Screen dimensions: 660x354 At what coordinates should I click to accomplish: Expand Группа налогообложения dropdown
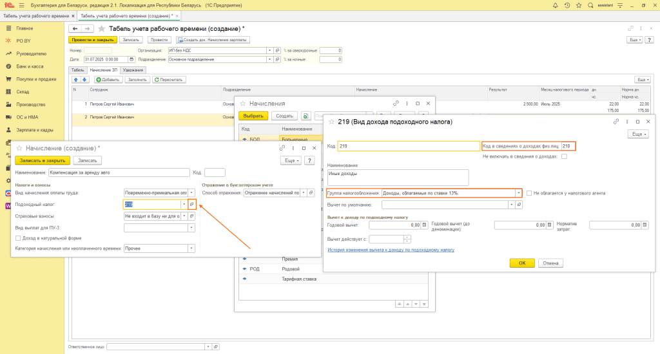coord(519,193)
